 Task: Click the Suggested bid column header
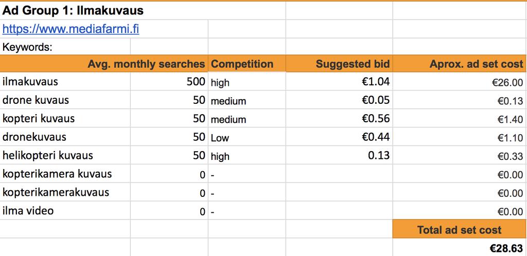[x=339, y=64]
